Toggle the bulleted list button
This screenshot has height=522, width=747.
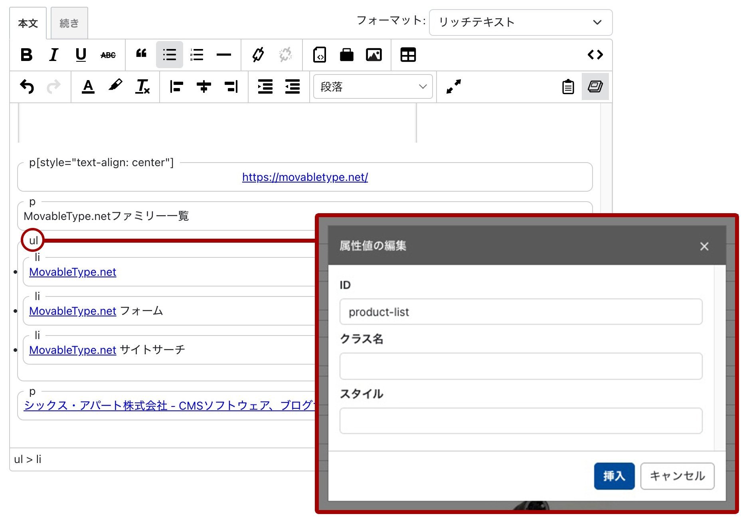pos(170,55)
